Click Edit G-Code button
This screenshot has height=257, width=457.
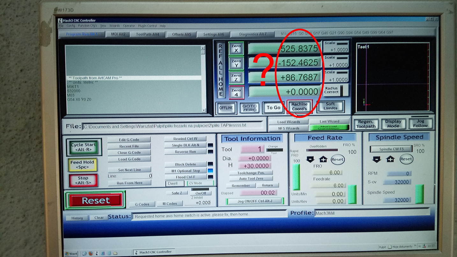[129, 140]
